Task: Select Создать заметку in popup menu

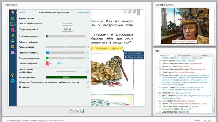Action: point(134,53)
